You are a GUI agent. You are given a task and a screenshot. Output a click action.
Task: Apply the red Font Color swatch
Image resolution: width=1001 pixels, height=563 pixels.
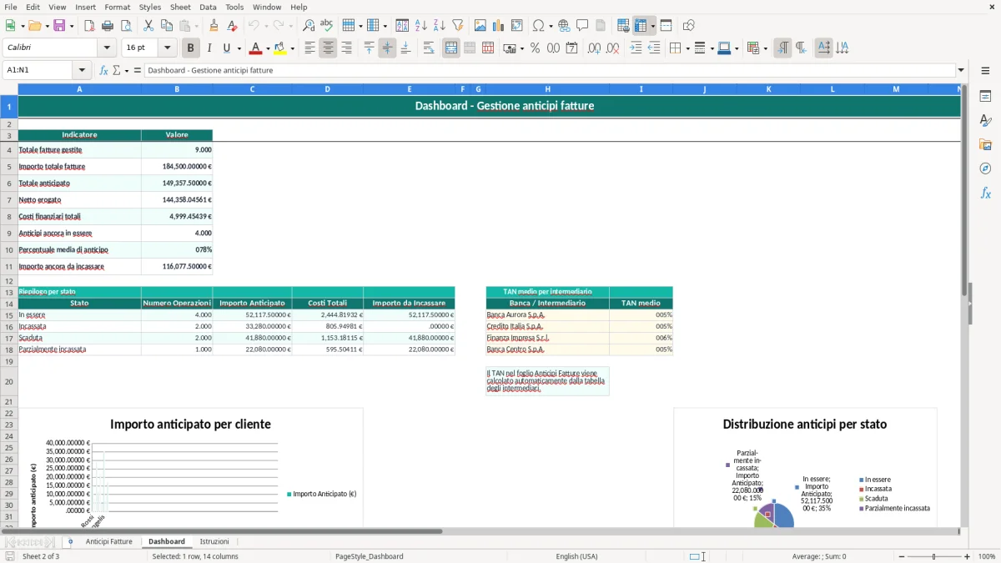[256, 48]
